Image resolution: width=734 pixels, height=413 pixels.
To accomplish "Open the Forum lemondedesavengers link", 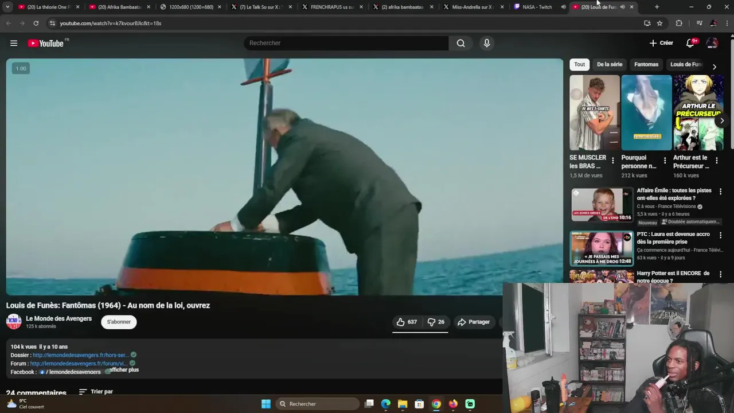I will [x=79, y=363].
